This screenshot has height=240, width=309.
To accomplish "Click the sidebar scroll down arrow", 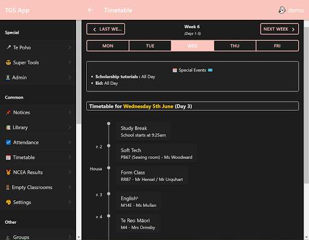I will click(78, 238).
